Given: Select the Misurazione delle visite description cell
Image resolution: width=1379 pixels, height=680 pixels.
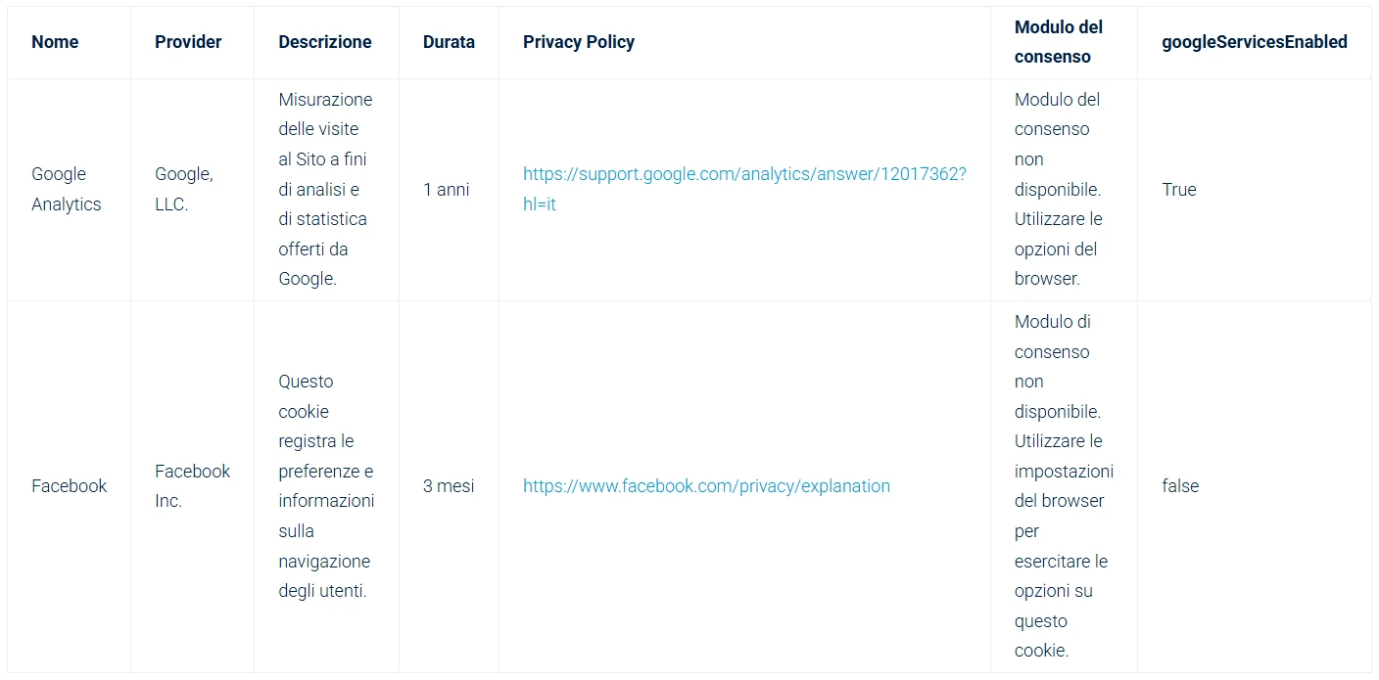Looking at the screenshot, I should coord(325,189).
